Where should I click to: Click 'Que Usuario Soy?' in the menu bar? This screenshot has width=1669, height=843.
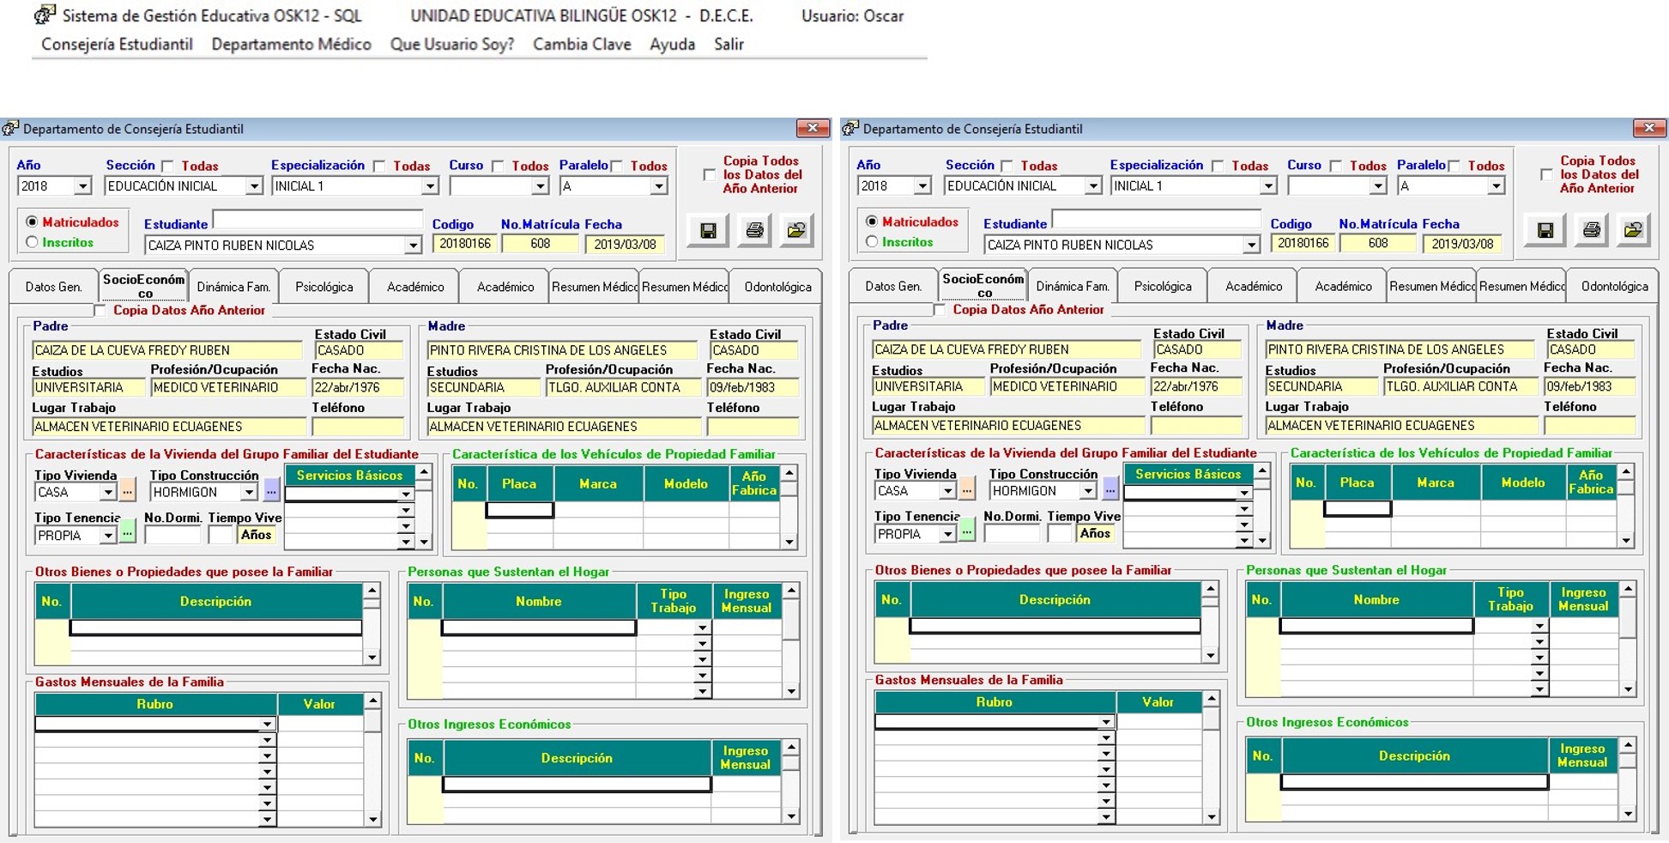pyautogui.click(x=451, y=44)
